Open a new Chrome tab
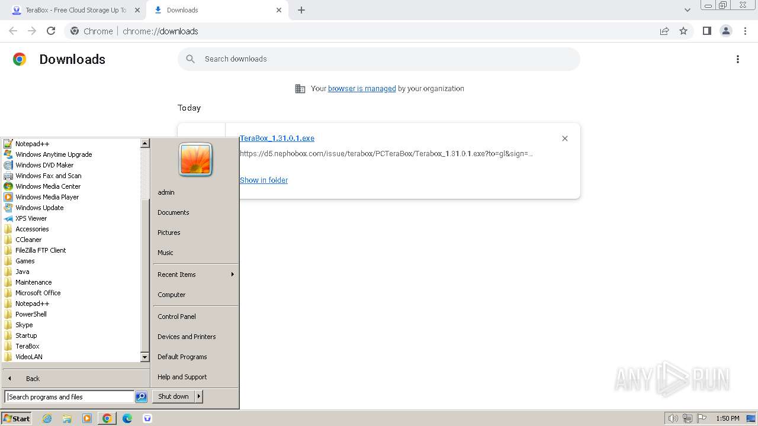Viewport: 758px width, 426px height. 301,10
